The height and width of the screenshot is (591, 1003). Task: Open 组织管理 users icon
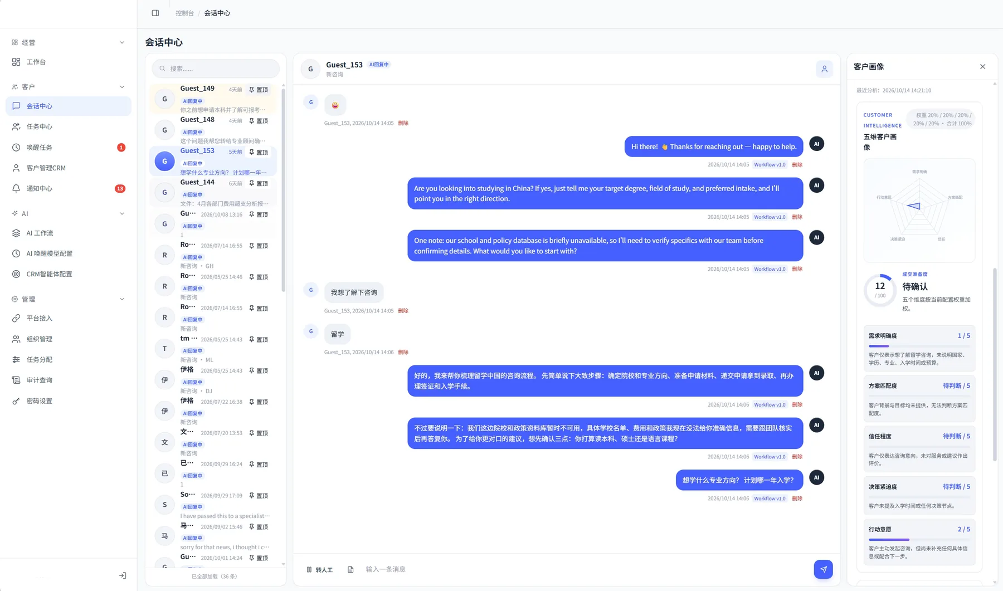[16, 339]
